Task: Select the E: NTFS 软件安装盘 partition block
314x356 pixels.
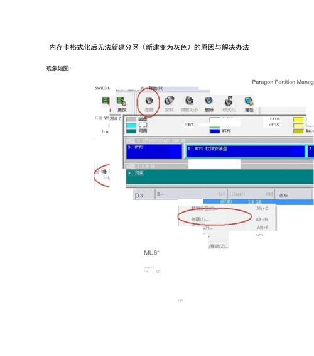Action: [x=246, y=151]
